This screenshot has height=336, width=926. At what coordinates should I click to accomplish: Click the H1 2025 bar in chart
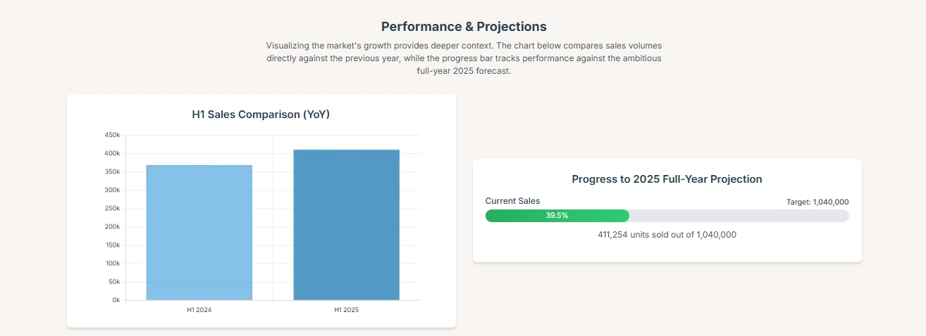tap(346, 225)
